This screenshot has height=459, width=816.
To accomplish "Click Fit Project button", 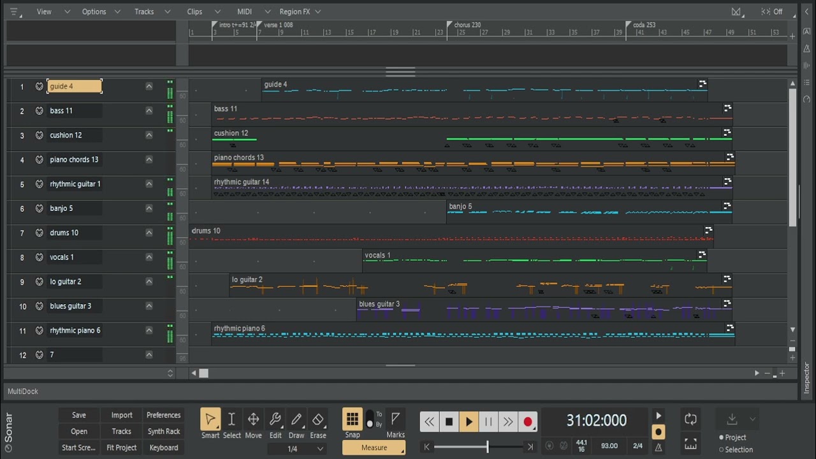I will click(122, 448).
